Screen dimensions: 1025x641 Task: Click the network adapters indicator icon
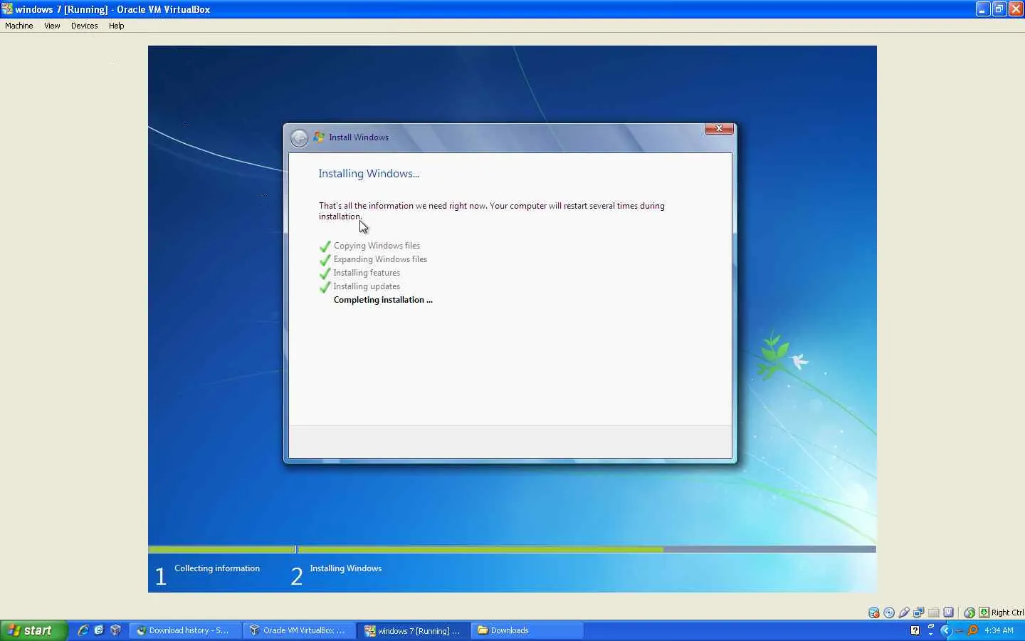coord(919,613)
